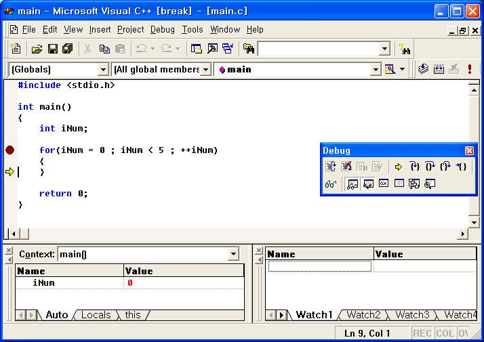Viewport: 484px width, 342px height.
Task: Open QuickWatch glasses icon in Debug toolbar
Action: pyautogui.click(x=331, y=184)
